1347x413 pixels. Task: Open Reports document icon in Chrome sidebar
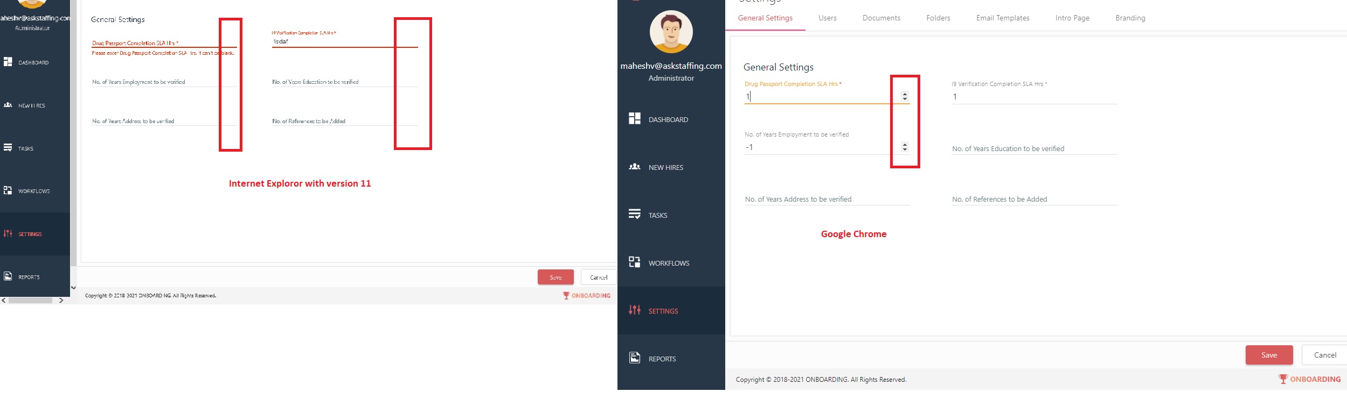pyautogui.click(x=635, y=358)
